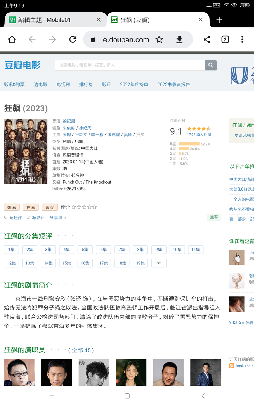This screenshot has width=254, height=406.
Task: Close the 狂飙 (豆瓣) tab
Action: click(201, 20)
